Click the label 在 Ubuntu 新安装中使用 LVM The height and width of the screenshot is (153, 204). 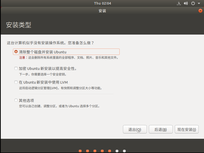43,82
